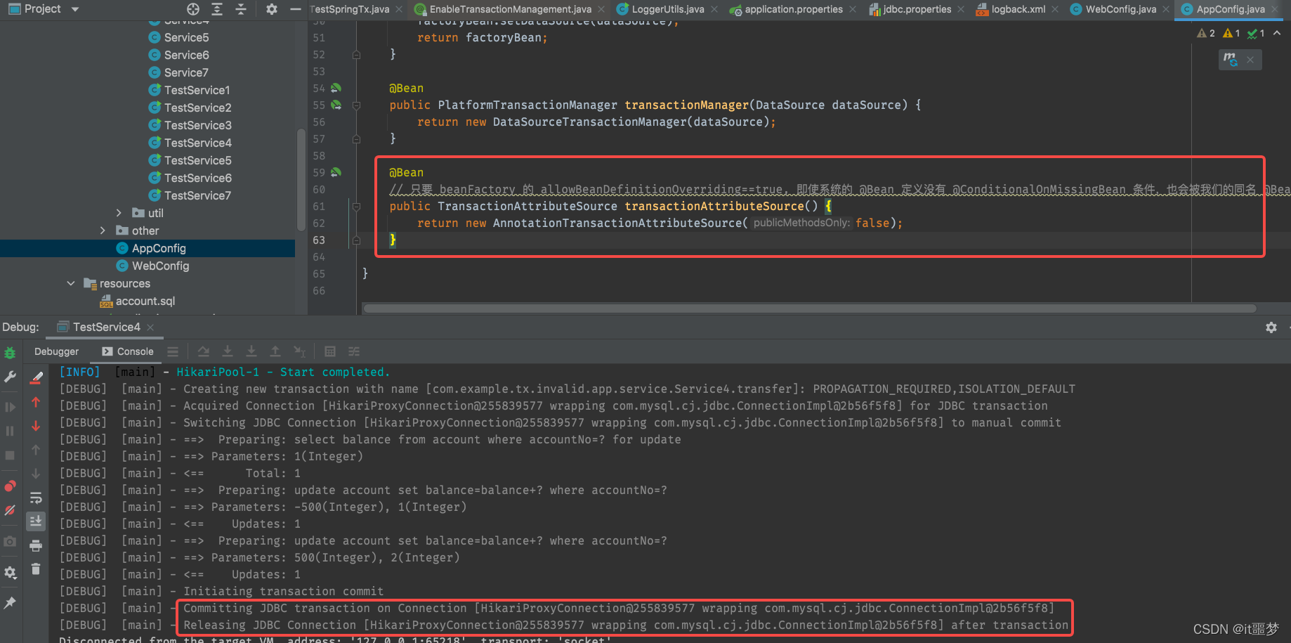Expand all nodes in Project tree toolbar
This screenshot has height=643, width=1291.
pos(217,9)
